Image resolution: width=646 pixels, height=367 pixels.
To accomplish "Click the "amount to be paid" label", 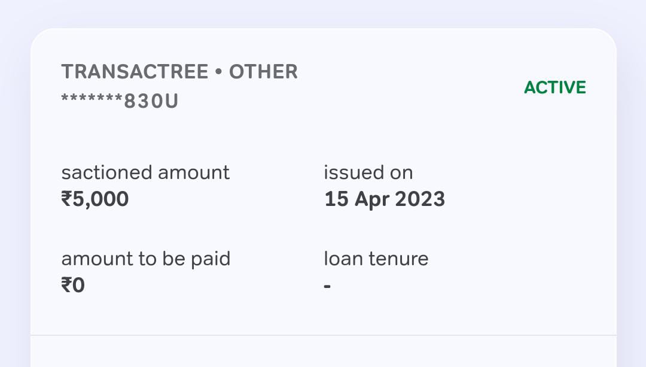I will click(145, 259).
